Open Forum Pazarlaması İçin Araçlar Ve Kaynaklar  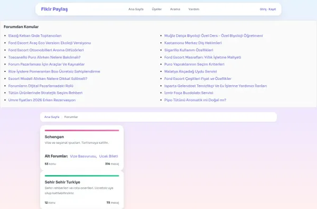[46, 64]
